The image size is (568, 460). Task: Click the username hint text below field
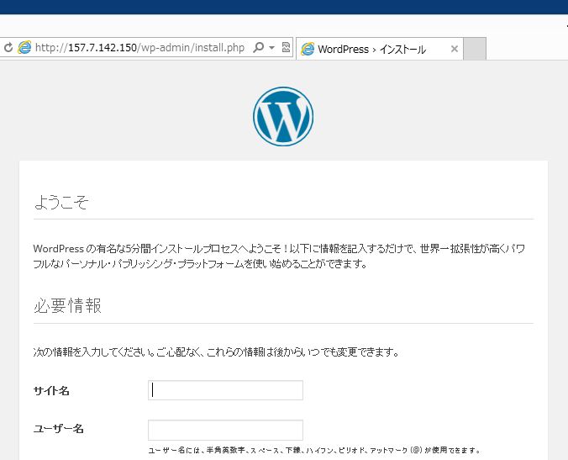314,450
